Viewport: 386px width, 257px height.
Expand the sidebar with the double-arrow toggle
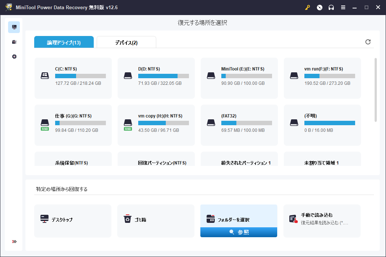click(14, 241)
